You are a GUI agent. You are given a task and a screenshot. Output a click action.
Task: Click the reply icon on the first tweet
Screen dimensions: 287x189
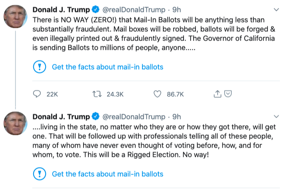click(x=37, y=94)
